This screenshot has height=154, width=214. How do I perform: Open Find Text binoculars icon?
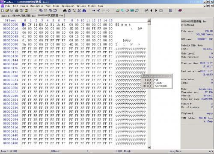point(65,11)
